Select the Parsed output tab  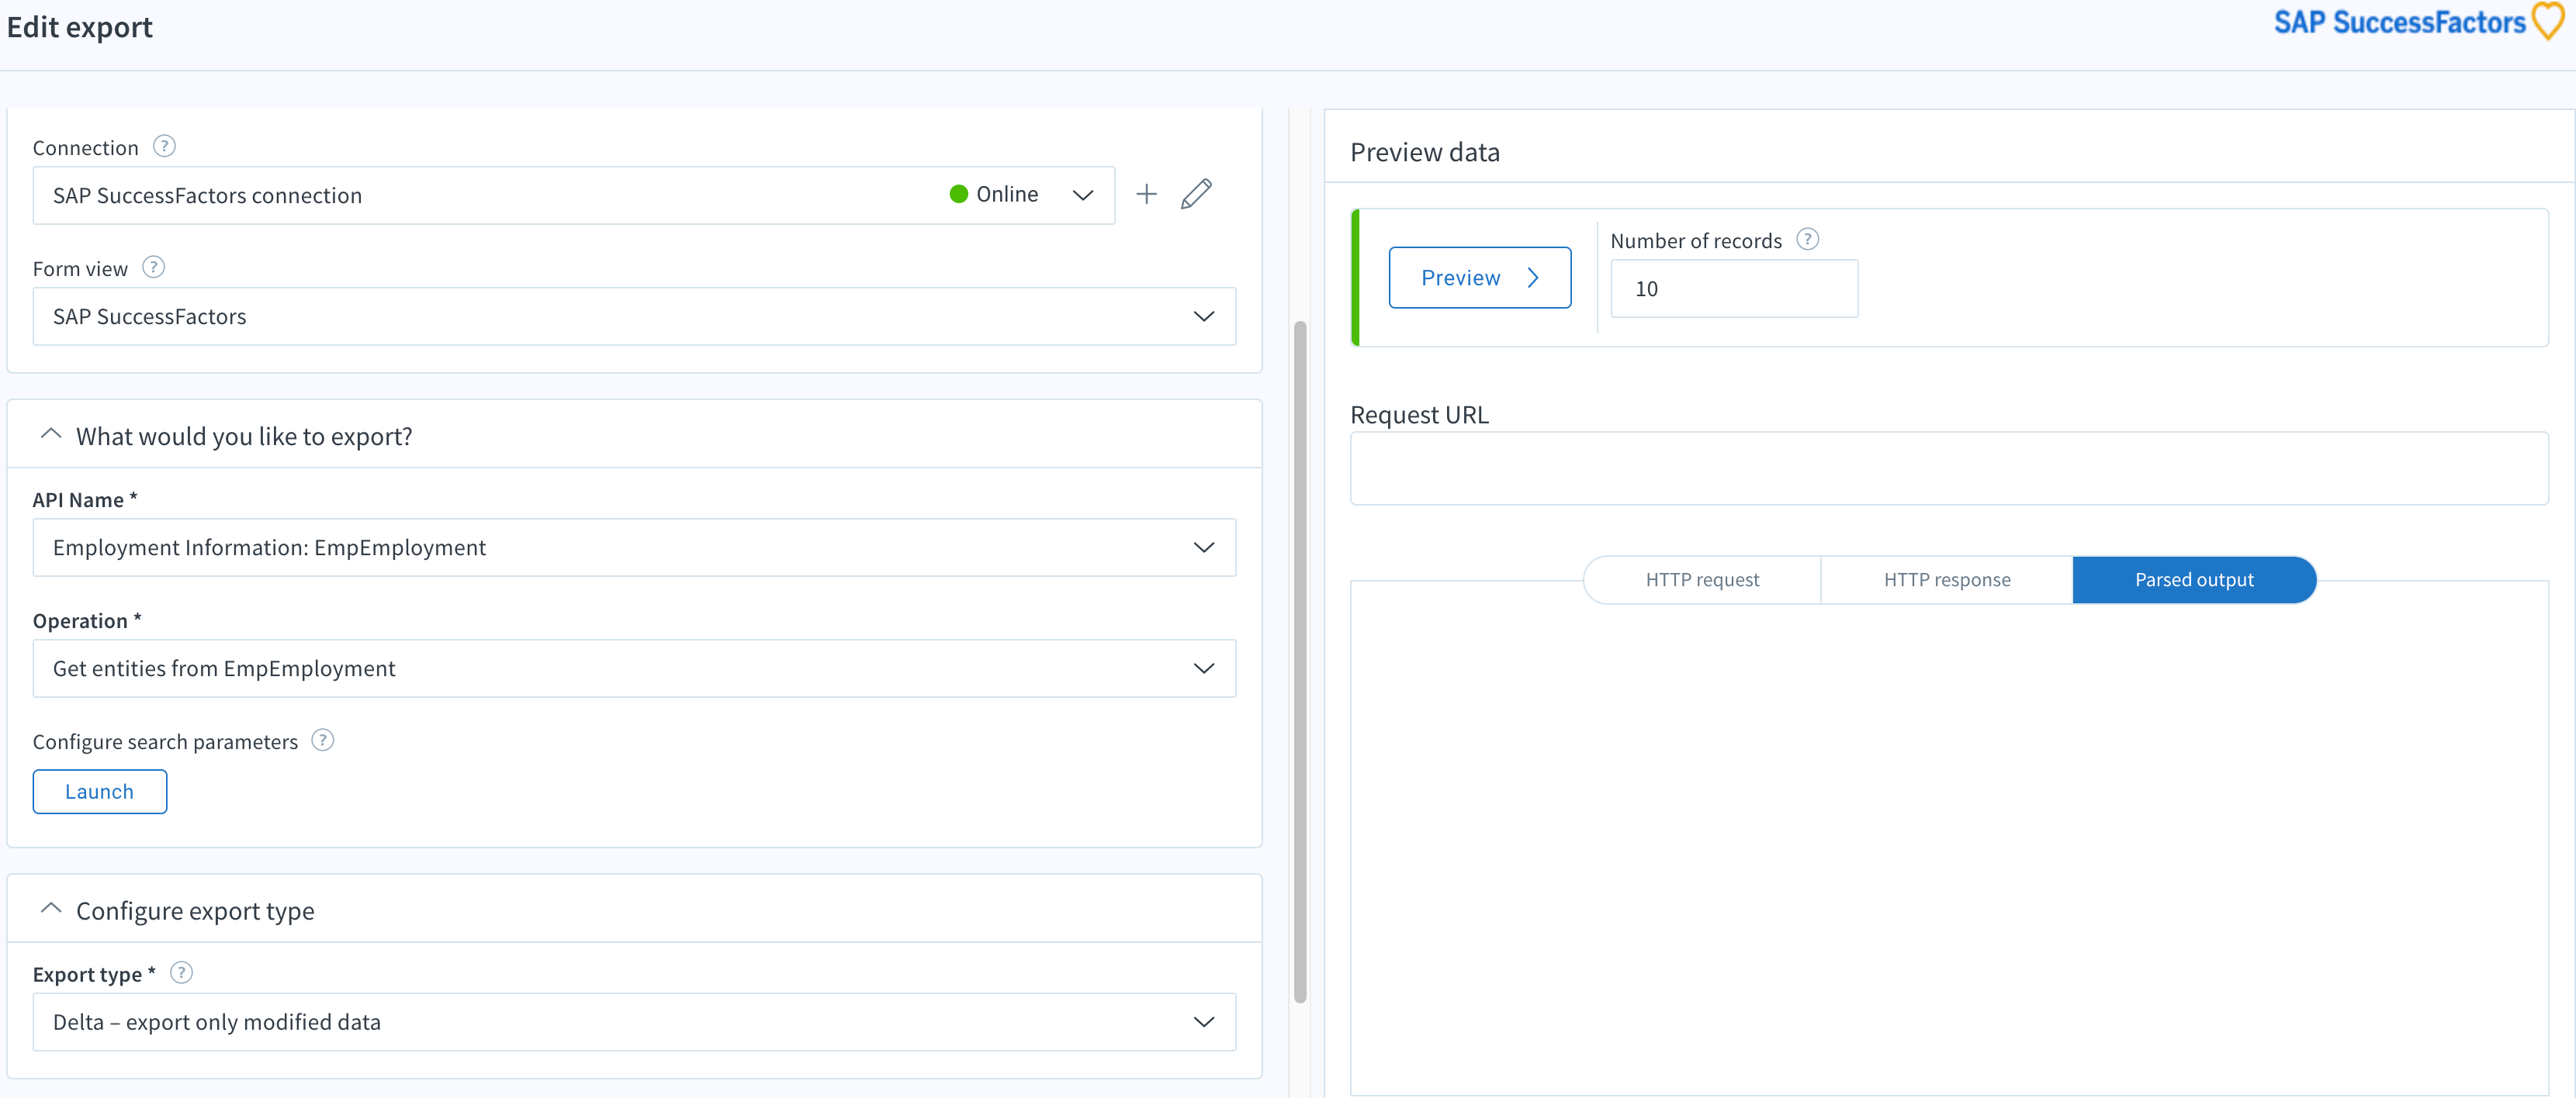2194,581
